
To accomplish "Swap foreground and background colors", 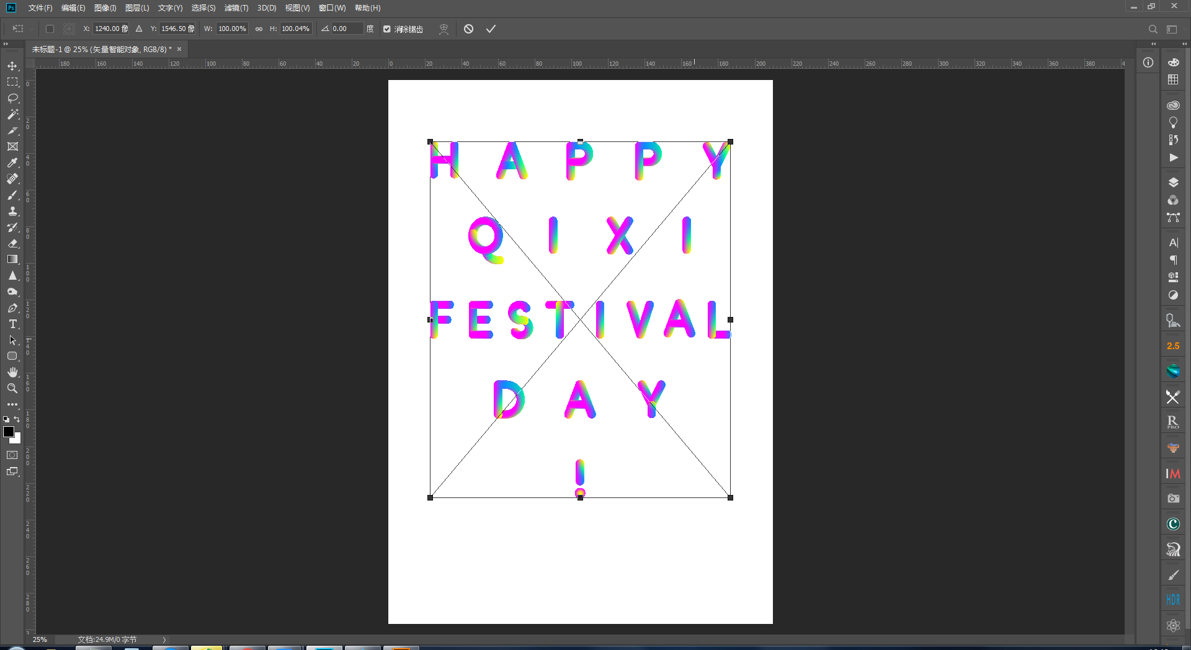I will click(x=17, y=419).
